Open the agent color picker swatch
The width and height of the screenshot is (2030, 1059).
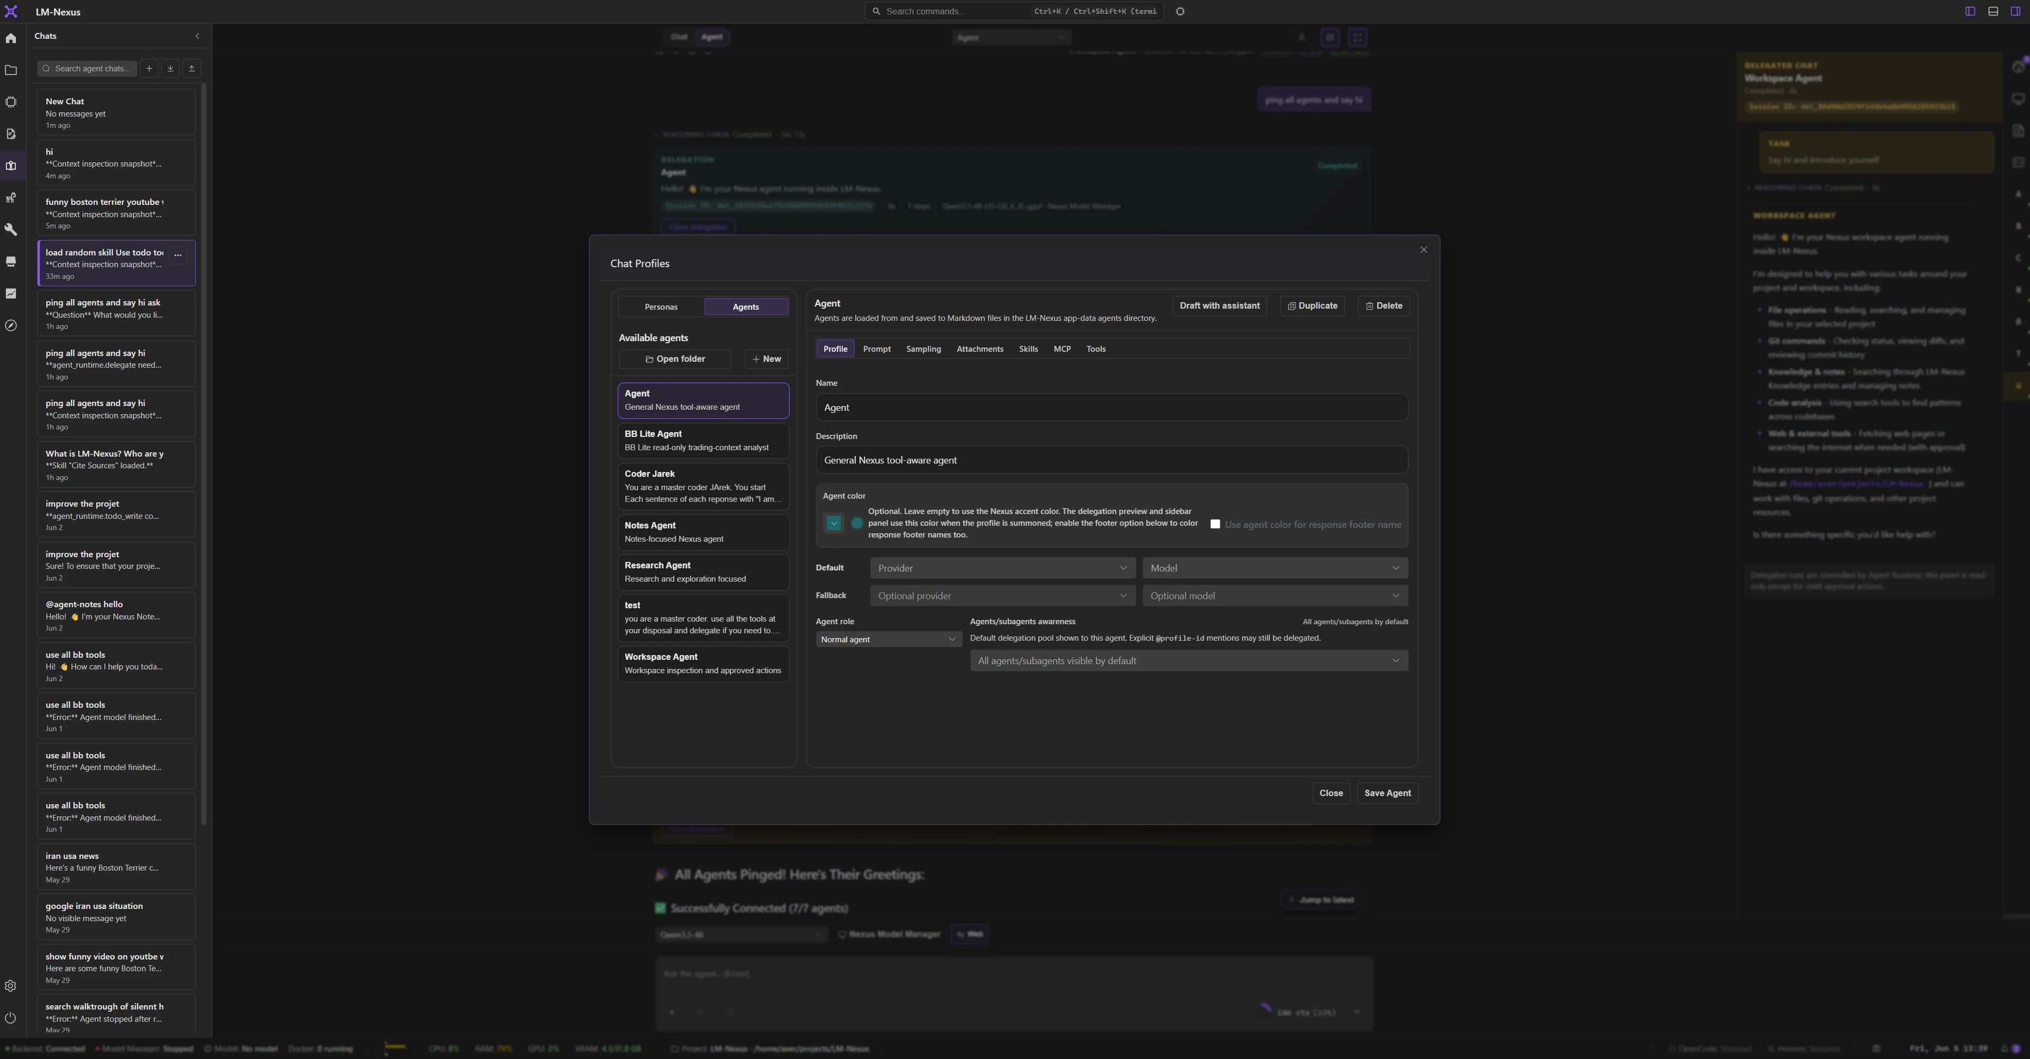(x=834, y=523)
